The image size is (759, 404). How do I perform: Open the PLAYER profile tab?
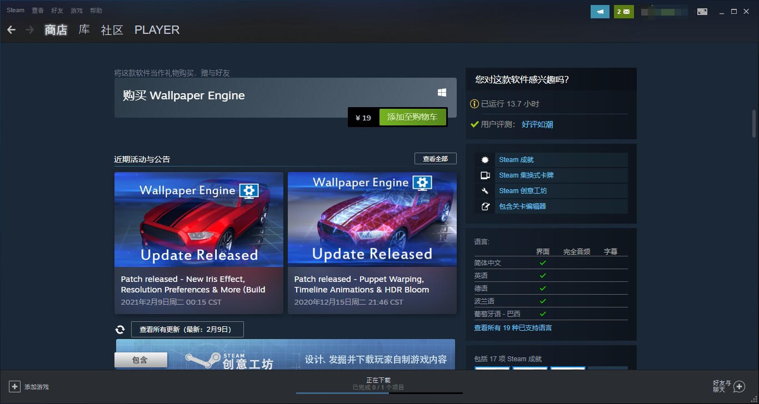tap(157, 30)
